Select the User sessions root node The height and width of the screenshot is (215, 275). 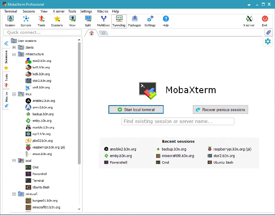[x=24, y=41]
